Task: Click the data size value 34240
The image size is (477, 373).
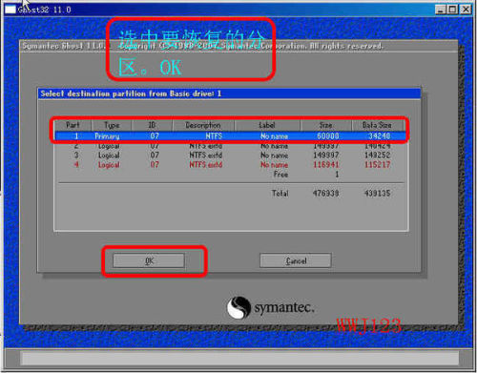Action: tap(379, 136)
